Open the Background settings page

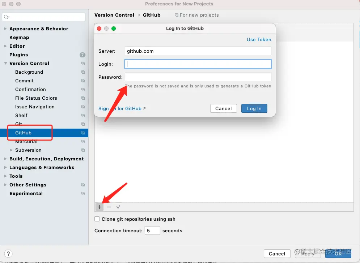[29, 72]
